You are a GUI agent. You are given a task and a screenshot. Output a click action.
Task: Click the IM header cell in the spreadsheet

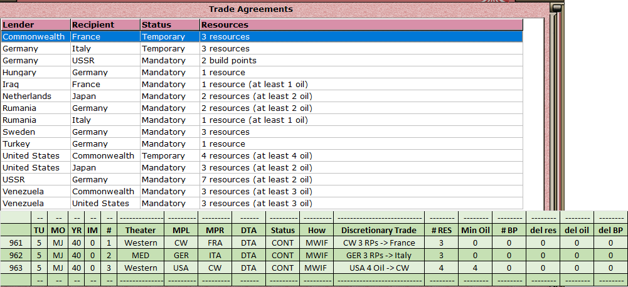92,230
